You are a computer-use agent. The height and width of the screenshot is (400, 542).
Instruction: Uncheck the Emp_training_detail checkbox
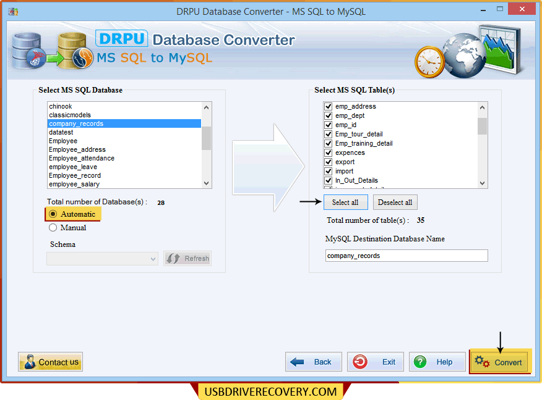(x=329, y=143)
